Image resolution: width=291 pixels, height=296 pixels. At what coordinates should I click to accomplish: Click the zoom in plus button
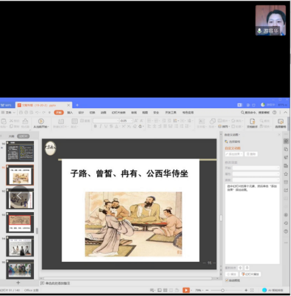[246, 290]
